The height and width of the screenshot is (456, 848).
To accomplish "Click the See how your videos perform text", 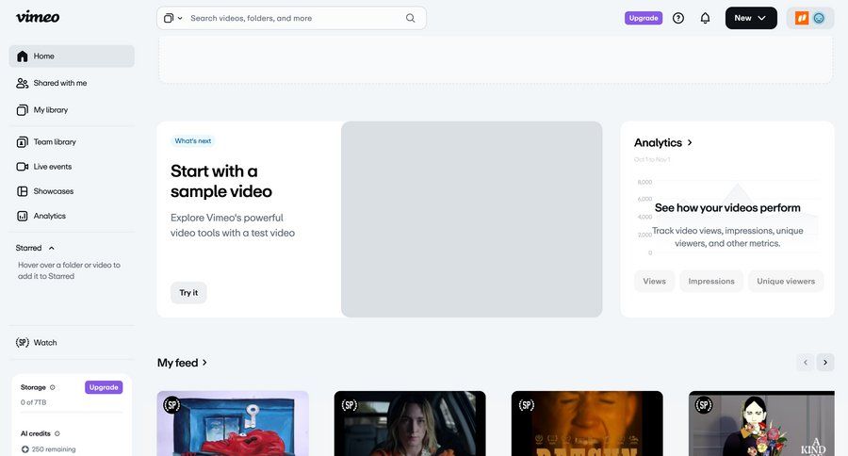I will click(727, 207).
